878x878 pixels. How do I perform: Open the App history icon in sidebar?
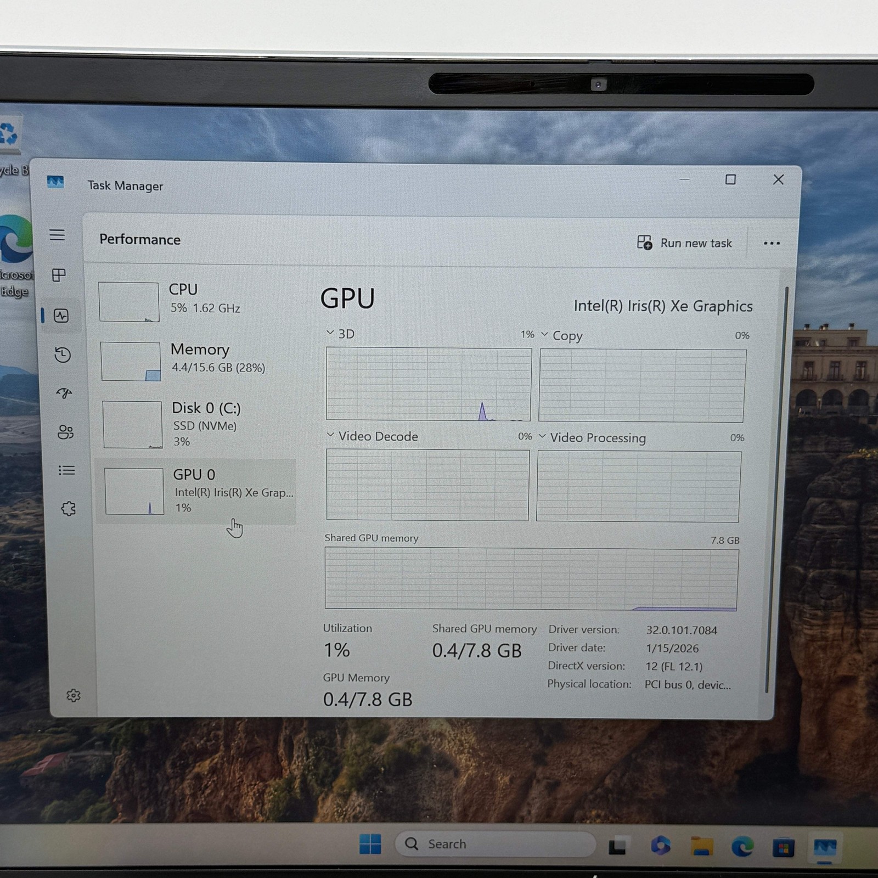click(x=63, y=354)
